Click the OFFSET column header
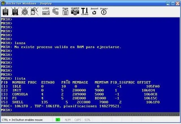The height and width of the screenshot is (124, 181). tap(144, 83)
